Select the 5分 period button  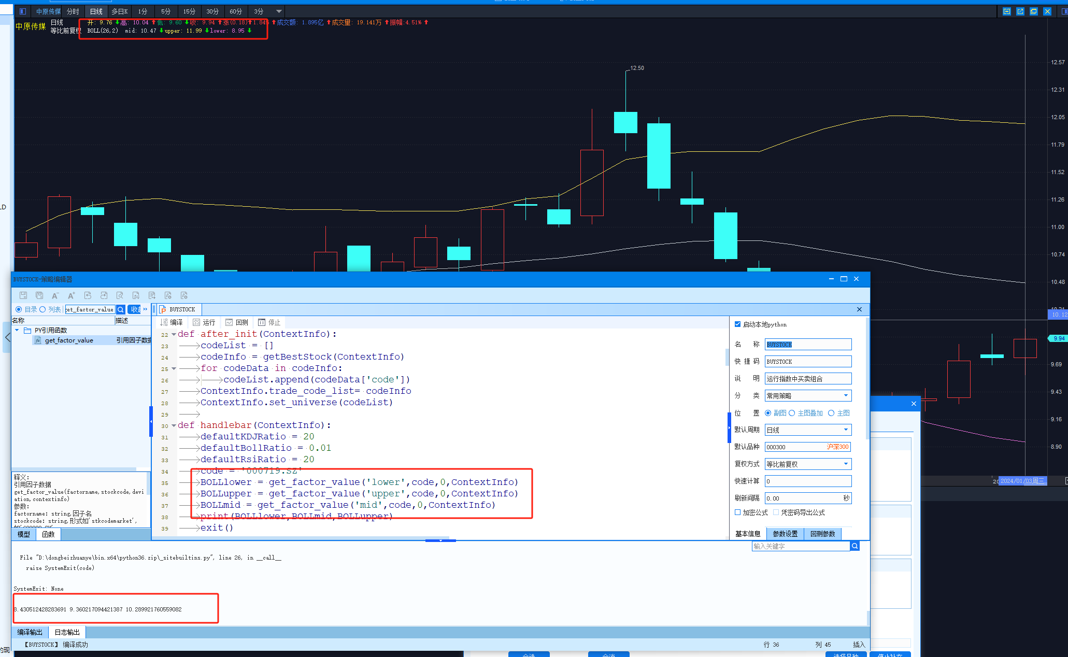click(165, 11)
